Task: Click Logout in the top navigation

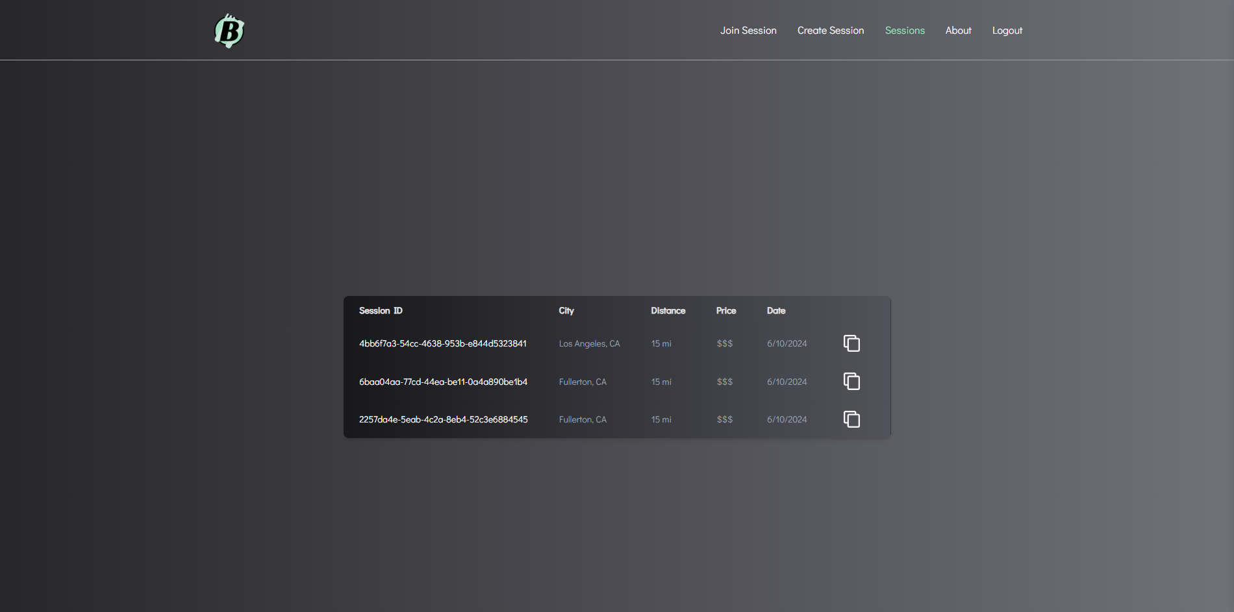Action: click(1007, 31)
